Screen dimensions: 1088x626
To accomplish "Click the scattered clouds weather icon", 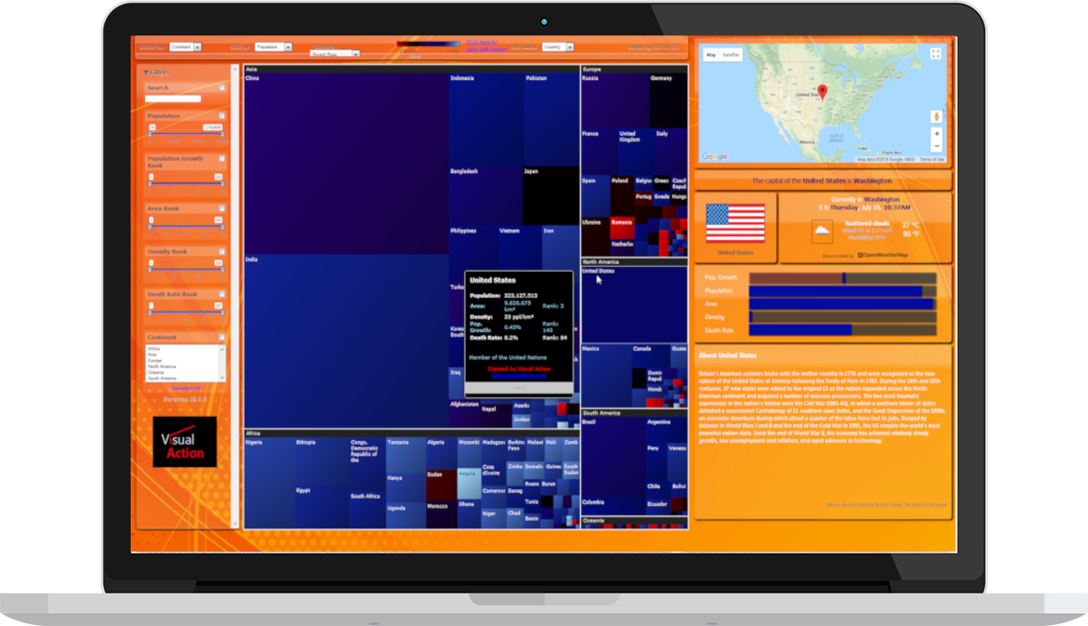I will pyautogui.click(x=821, y=231).
